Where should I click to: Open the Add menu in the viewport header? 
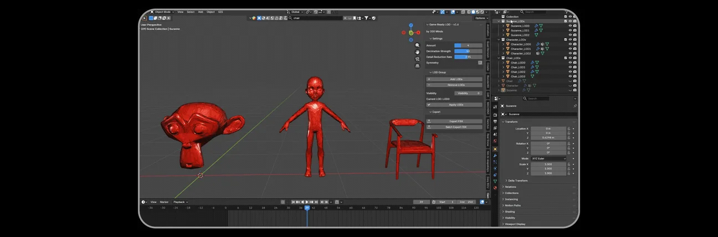(201, 12)
